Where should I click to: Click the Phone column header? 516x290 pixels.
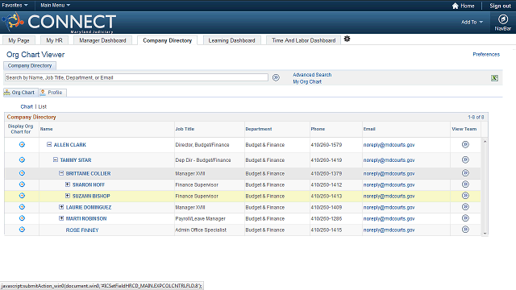pos(318,129)
